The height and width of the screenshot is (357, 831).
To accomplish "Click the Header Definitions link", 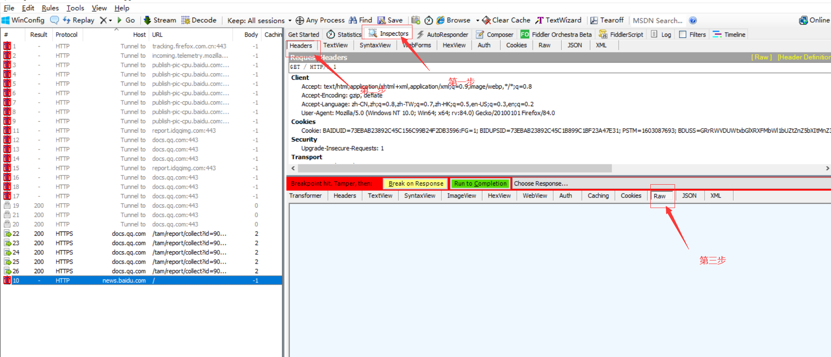I will pos(804,57).
